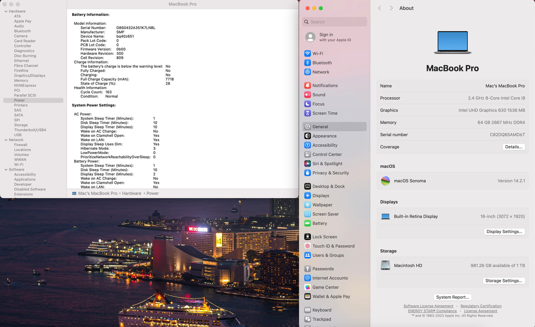The width and height of the screenshot is (535, 327).
Task: Click the Touch ID & Password fingerprint icon
Action: (307, 246)
